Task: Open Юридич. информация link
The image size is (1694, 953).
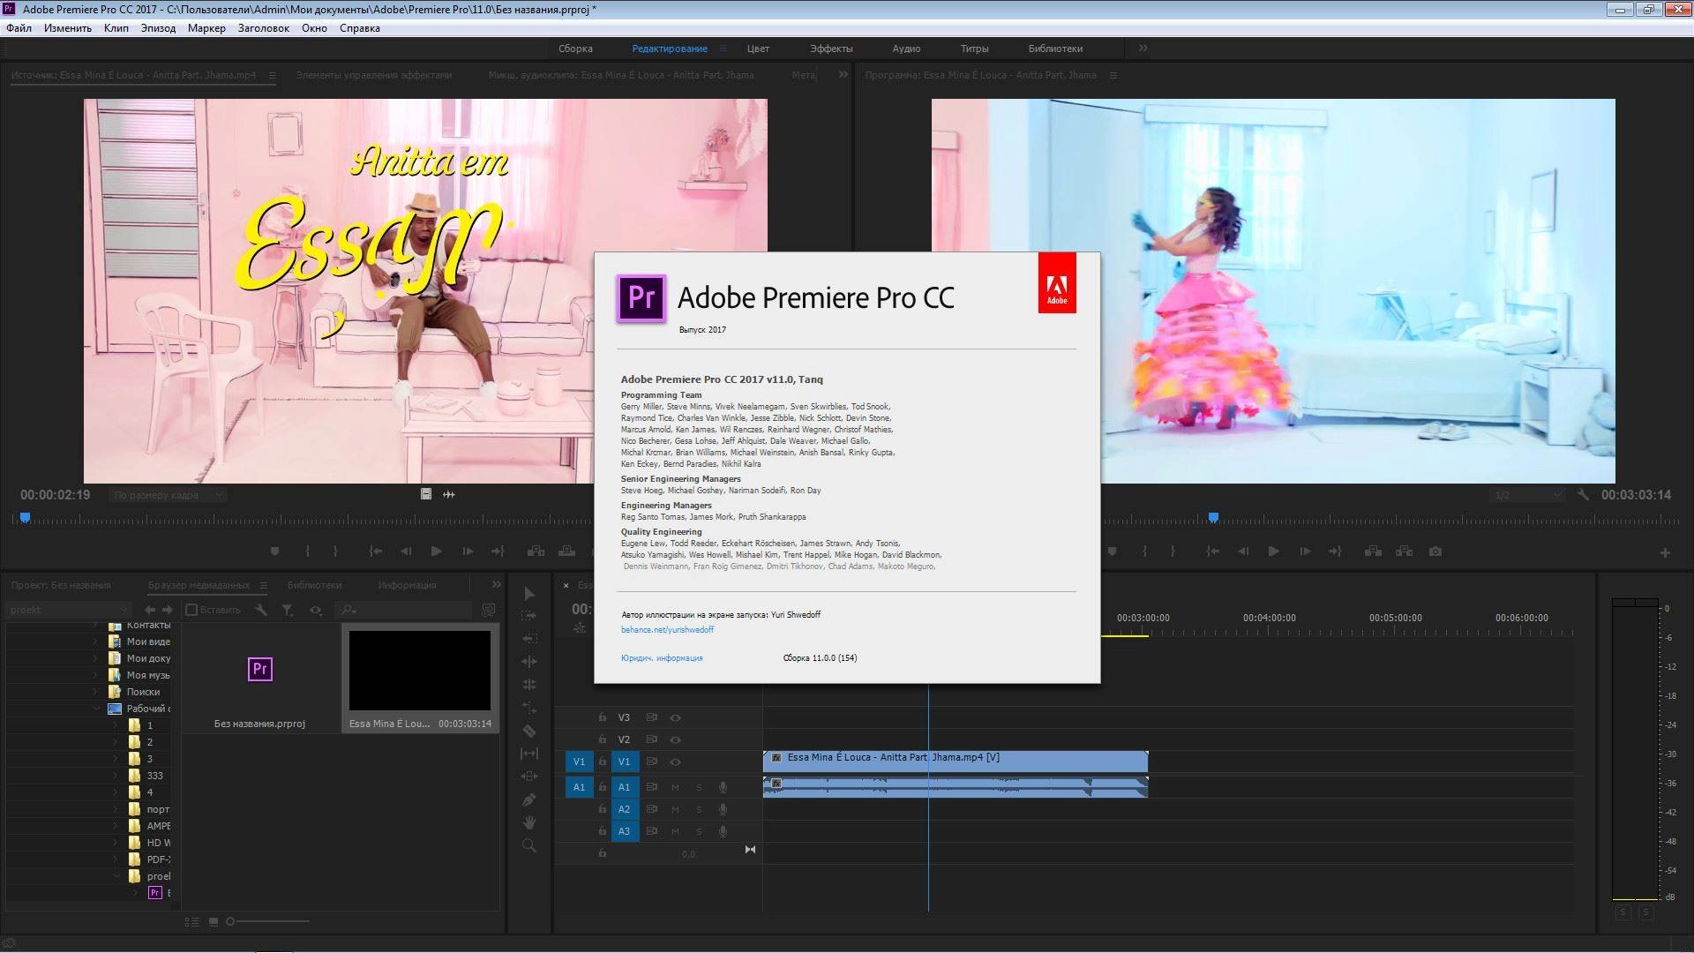Action: point(662,658)
